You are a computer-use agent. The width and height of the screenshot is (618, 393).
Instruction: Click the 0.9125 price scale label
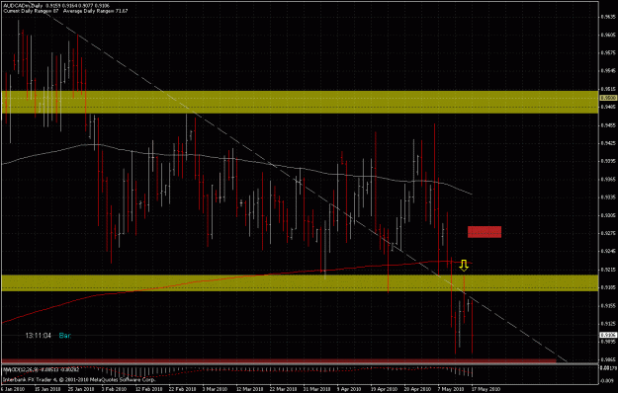pos(608,323)
